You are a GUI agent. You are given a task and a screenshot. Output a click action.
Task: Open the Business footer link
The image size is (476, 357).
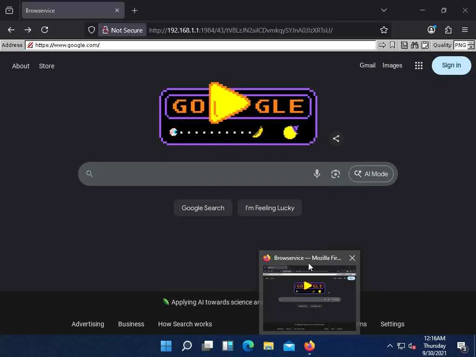[131, 324]
